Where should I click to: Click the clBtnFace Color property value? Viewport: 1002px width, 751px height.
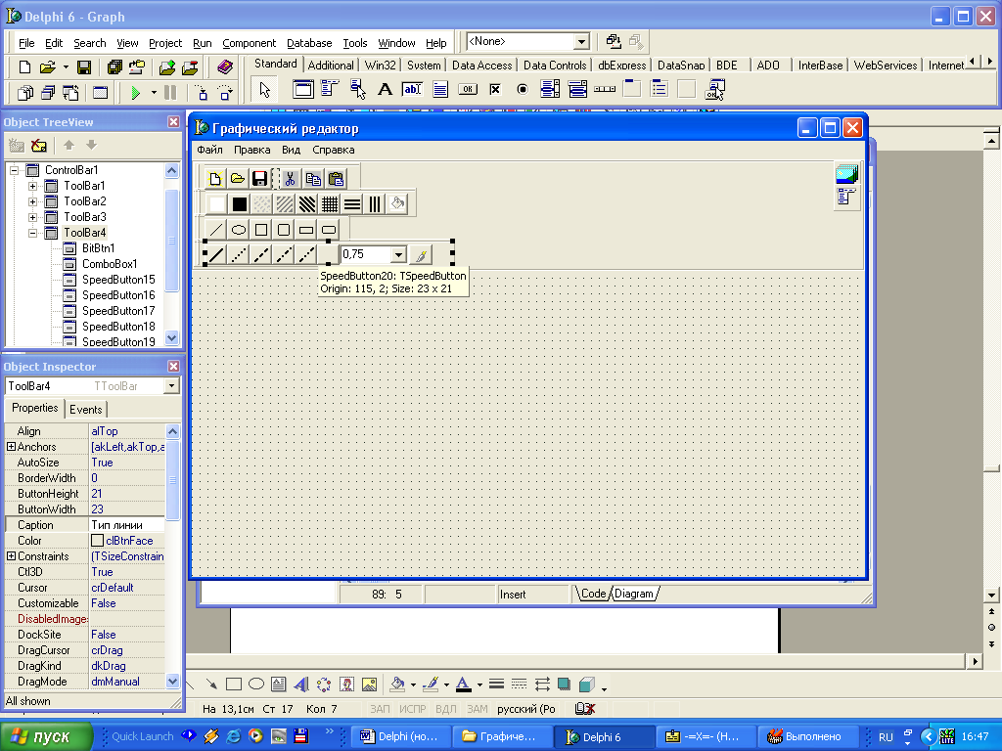pyautogui.click(x=127, y=541)
